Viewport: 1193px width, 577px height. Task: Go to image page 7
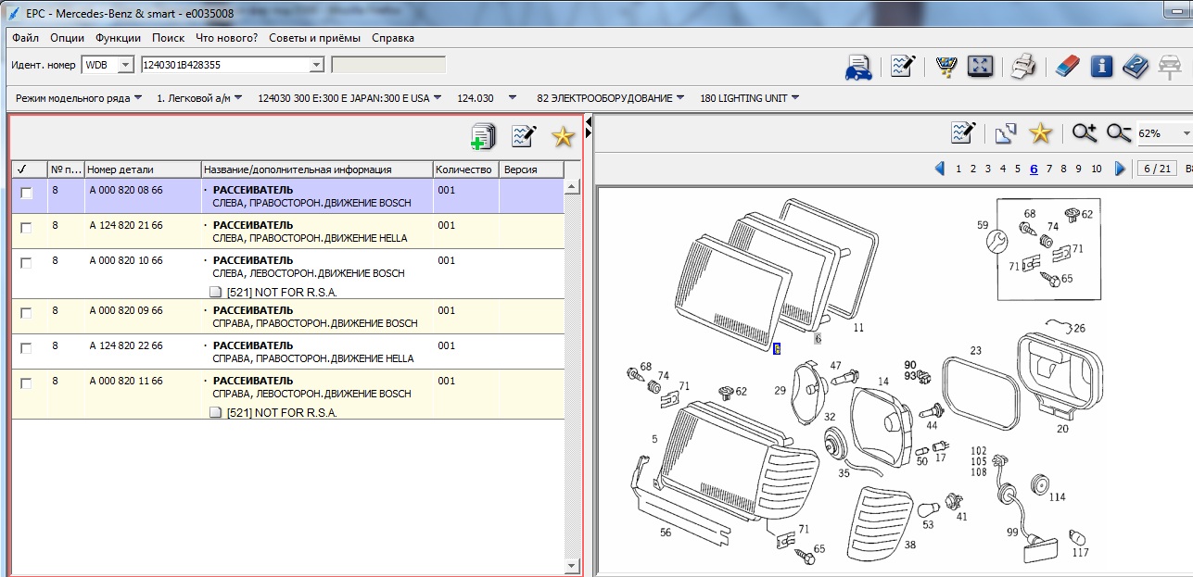(x=1049, y=169)
